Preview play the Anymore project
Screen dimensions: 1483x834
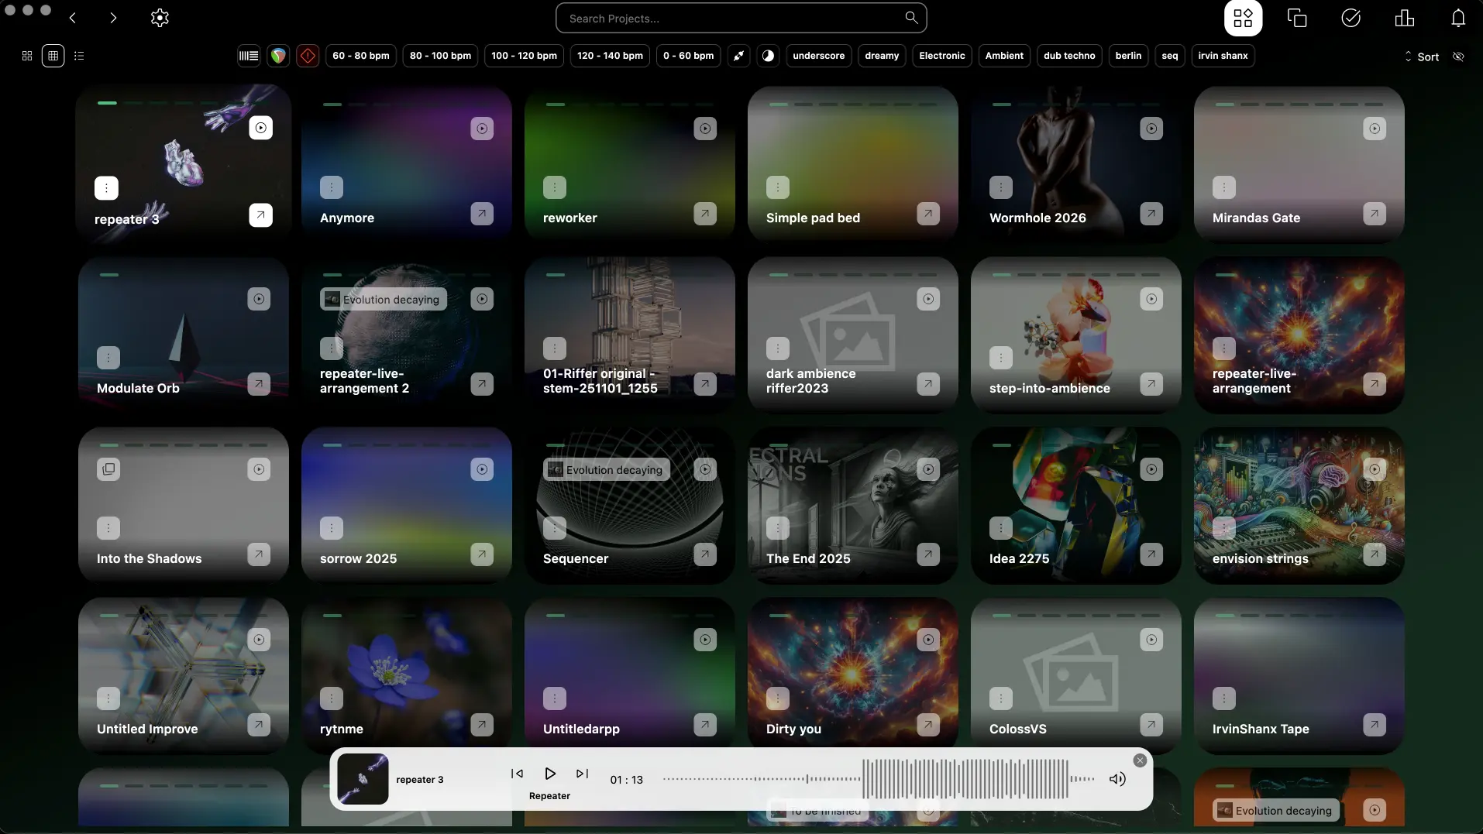coord(482,129)
